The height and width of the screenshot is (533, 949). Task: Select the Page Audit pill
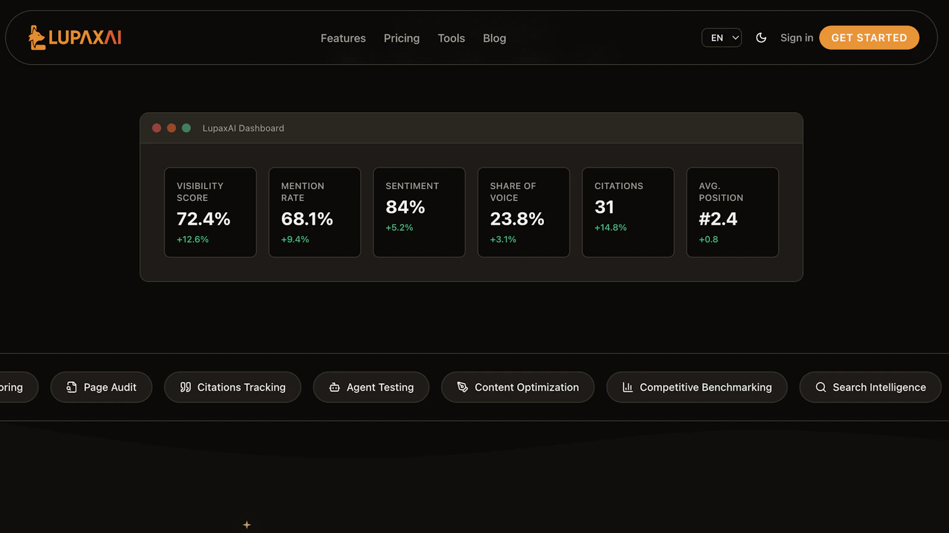[x=101, y=387]
